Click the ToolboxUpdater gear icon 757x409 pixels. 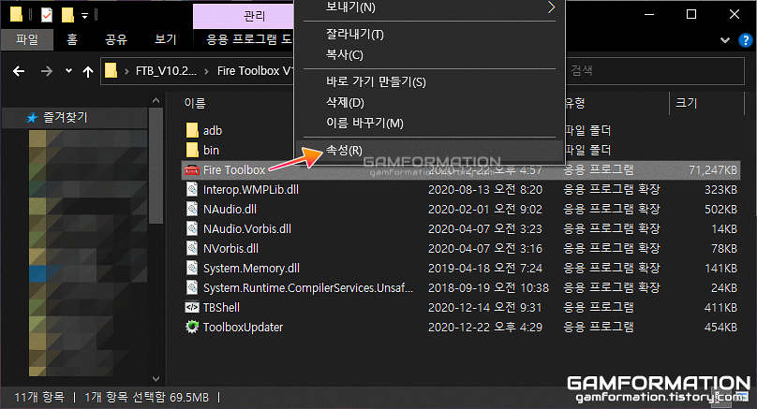tap(192, 327)
